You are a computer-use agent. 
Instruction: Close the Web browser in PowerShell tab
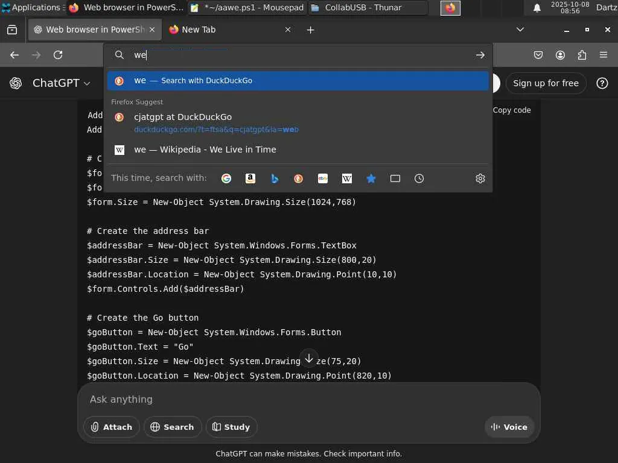[x=152, y=30]
